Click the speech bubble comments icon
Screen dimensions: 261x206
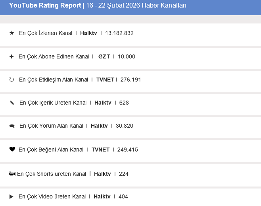[12, 126]
